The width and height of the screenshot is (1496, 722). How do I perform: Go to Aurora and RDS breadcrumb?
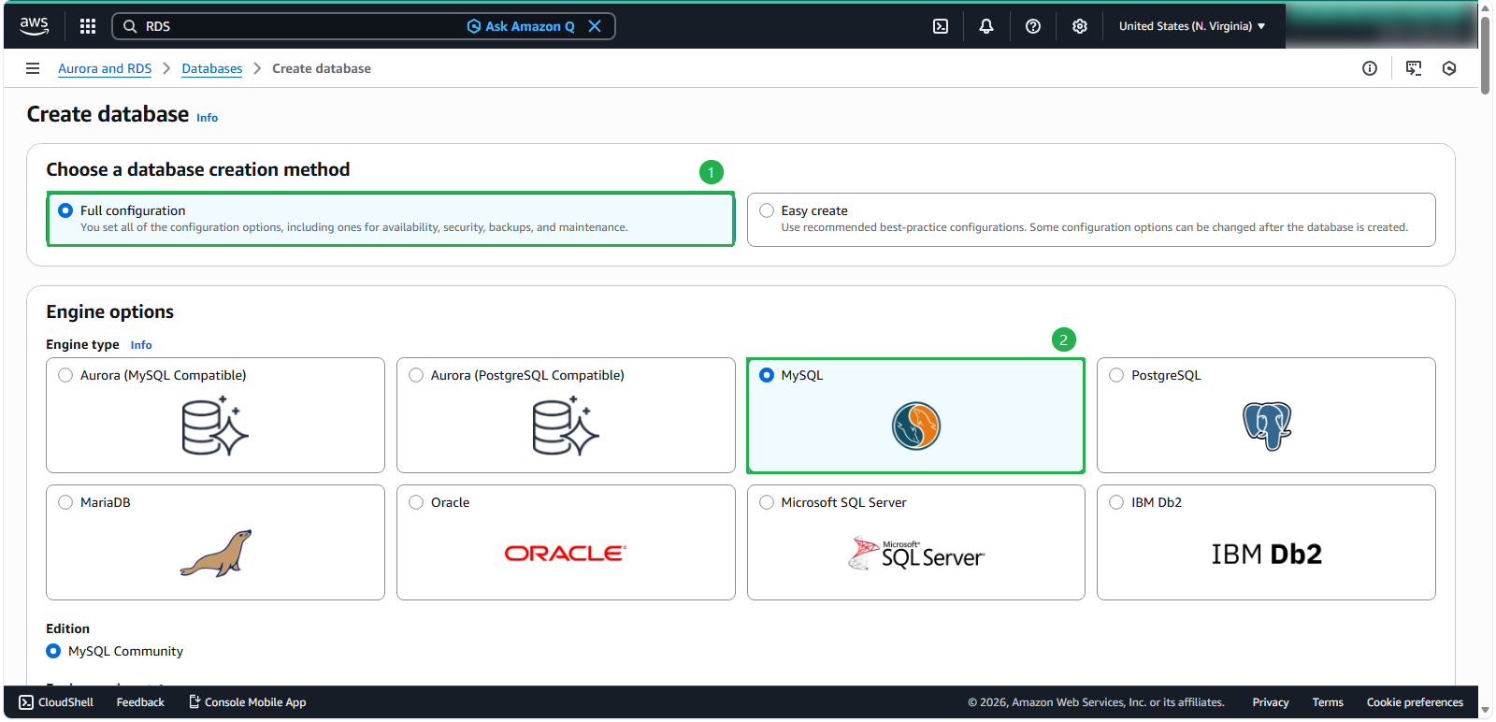point(105,68)
